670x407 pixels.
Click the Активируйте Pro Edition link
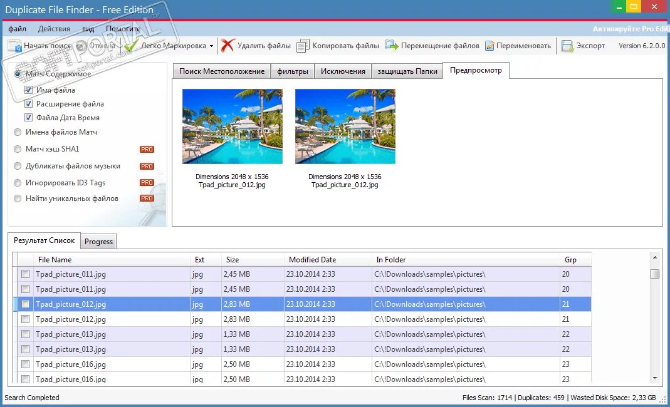click(631, 29)
